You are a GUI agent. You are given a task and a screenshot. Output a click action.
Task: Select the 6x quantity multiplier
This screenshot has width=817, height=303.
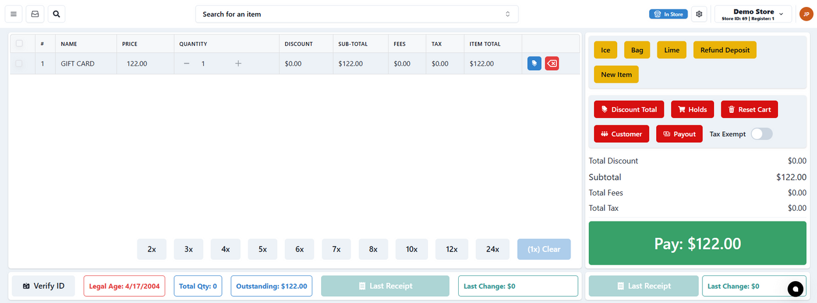[300, 249]
